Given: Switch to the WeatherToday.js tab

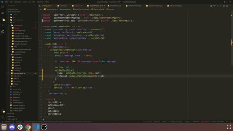Looking at the screenshot, I should click(x=175, y=6).
